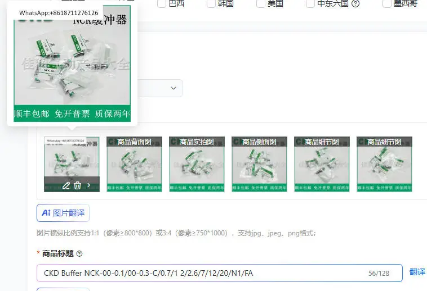The width and height of the screenshot is (427, 291).
Task: Click the 56/128 character counter
Action: coord(379,274)
